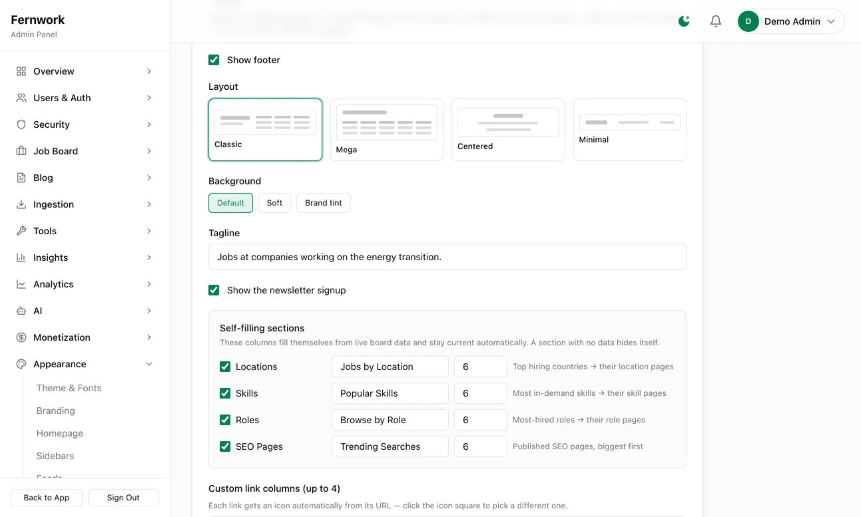Click the Overview grid icon
861x517 pixels.
[x=21, y=71]
